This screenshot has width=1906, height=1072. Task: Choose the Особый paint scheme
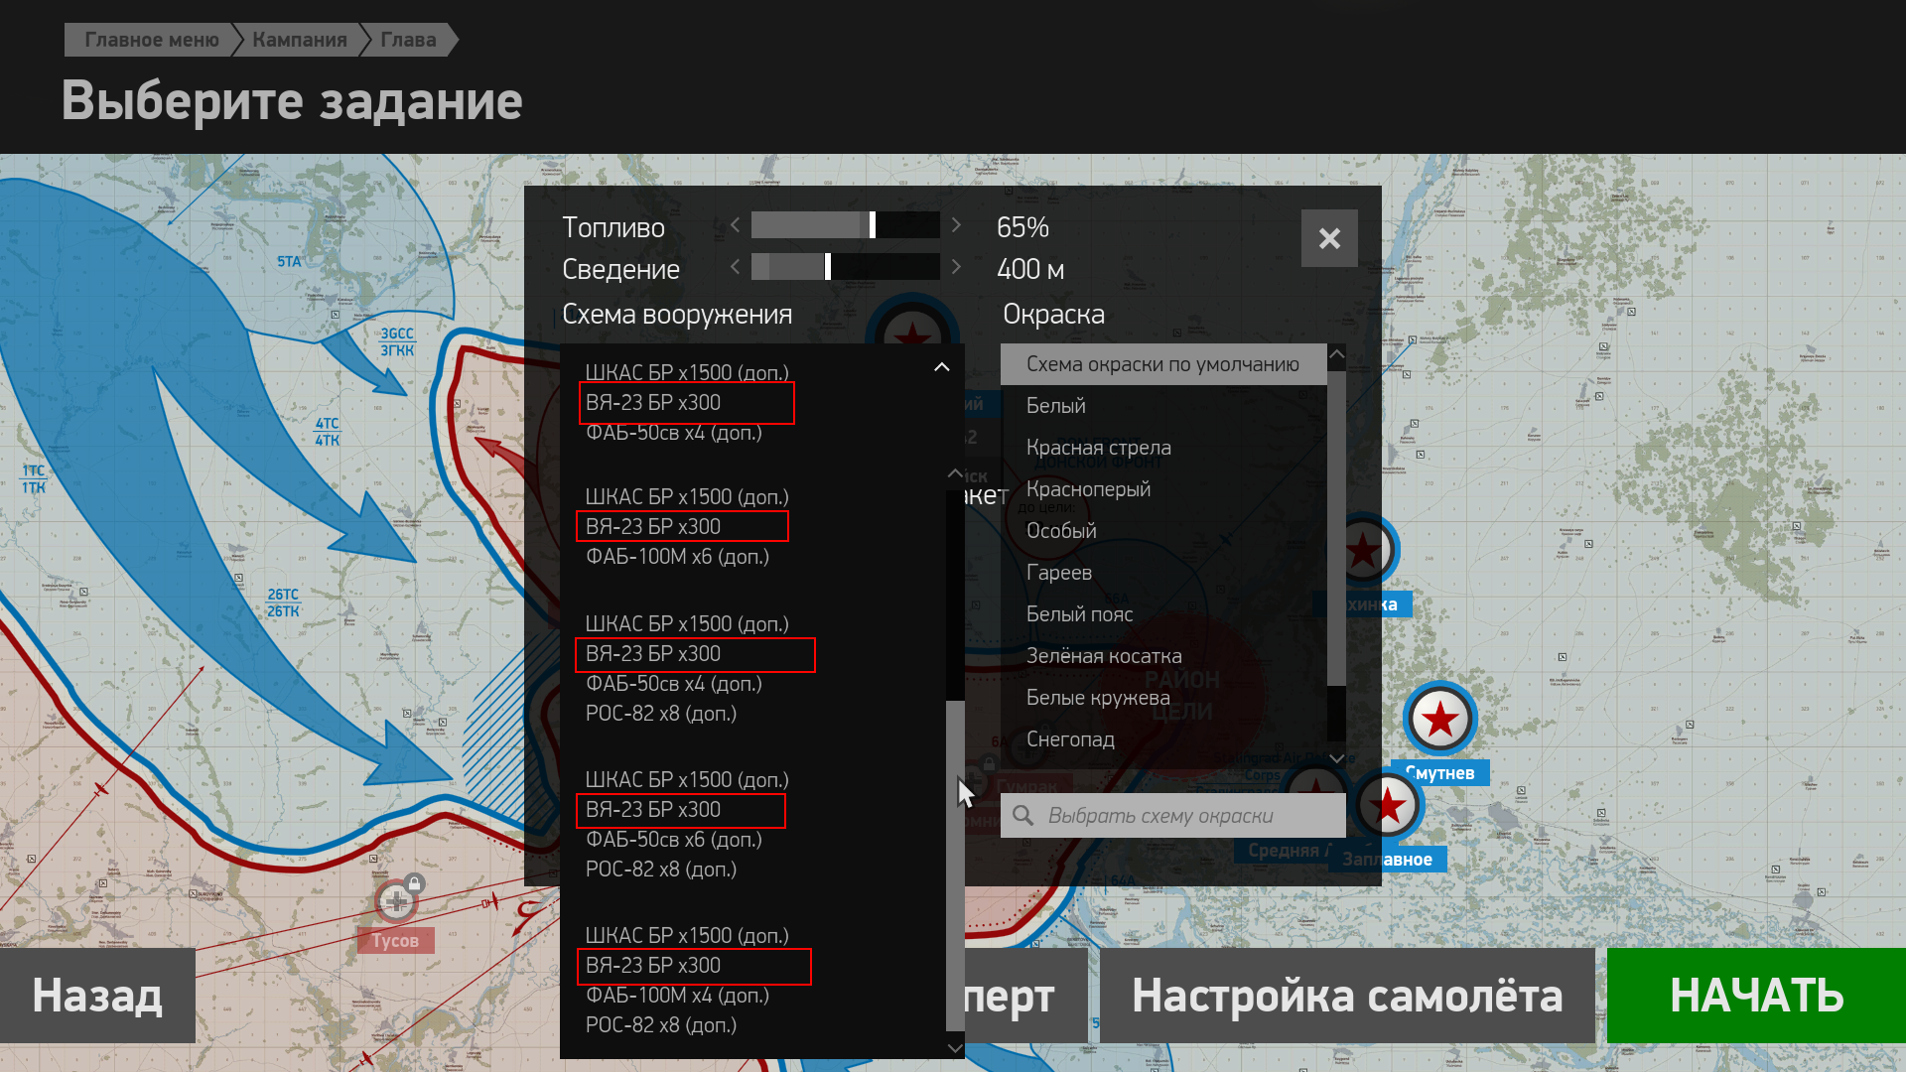(x=1163, y=531)
